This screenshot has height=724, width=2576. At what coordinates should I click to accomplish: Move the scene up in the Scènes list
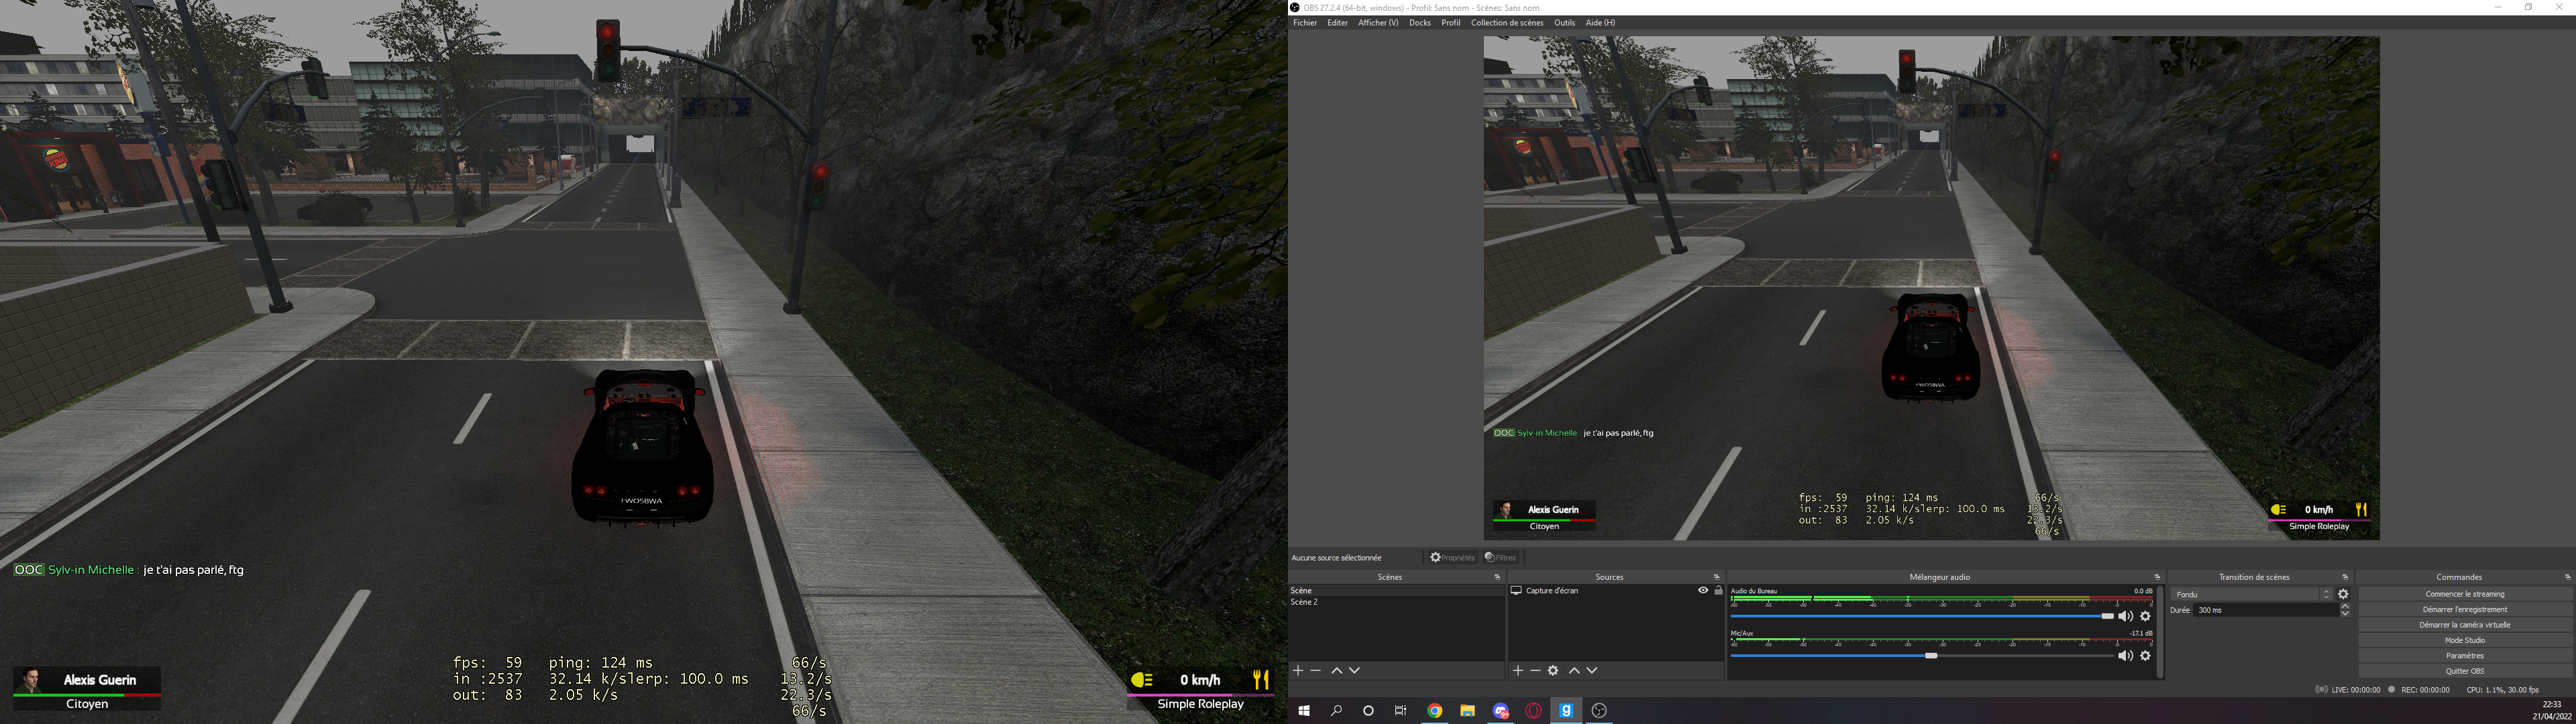(1336, 671)
